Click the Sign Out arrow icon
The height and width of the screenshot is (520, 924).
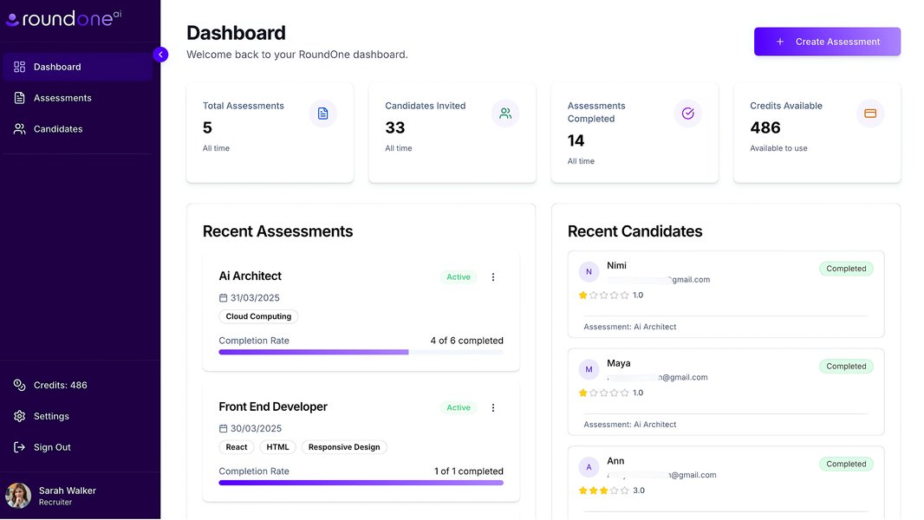point(19,447)
